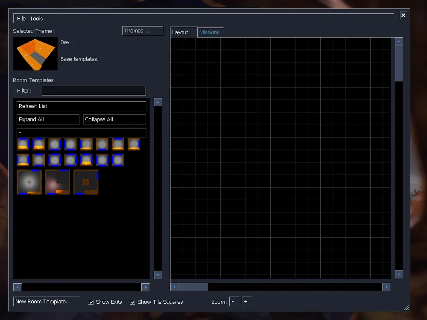427x320 pixels.
Task: Click Collapse All in Room Templates
Action: coord(114,119)
